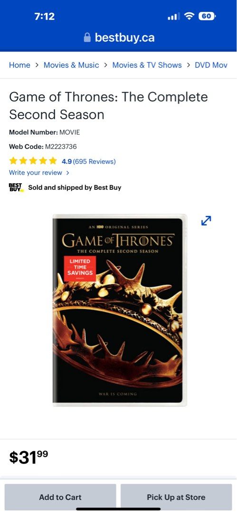Tap the 4.9 rating score

67,161
